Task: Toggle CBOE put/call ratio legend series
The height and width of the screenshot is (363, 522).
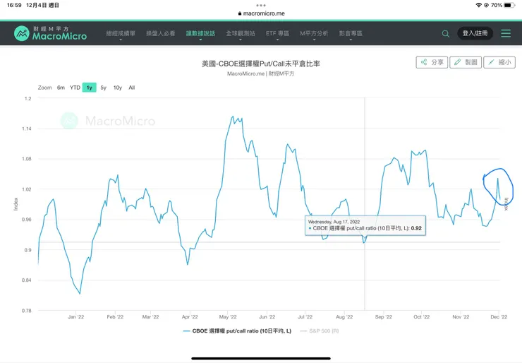Action: (x=237, y=331)
